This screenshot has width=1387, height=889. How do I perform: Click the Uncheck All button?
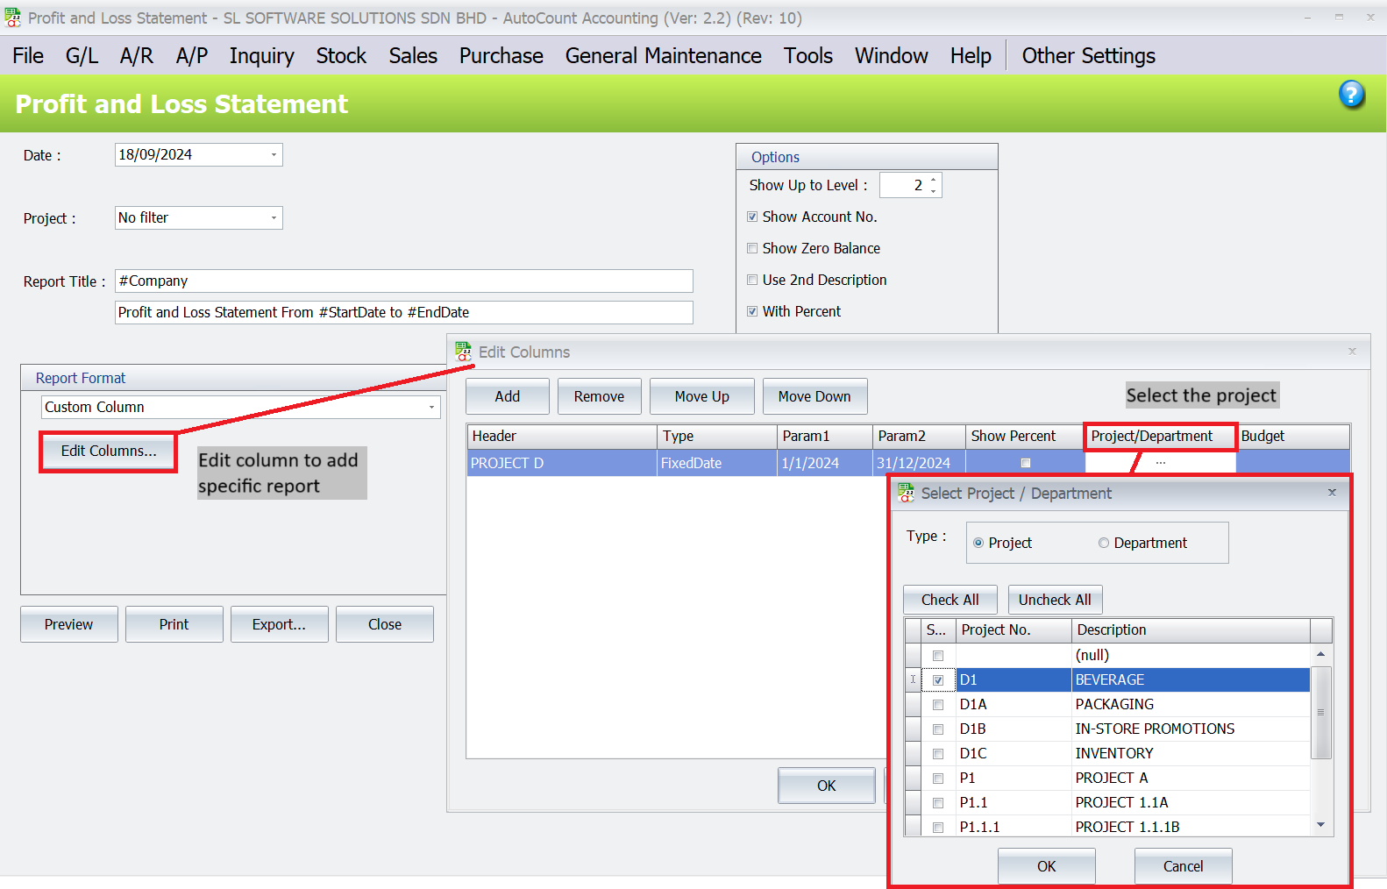point(1055,600)
